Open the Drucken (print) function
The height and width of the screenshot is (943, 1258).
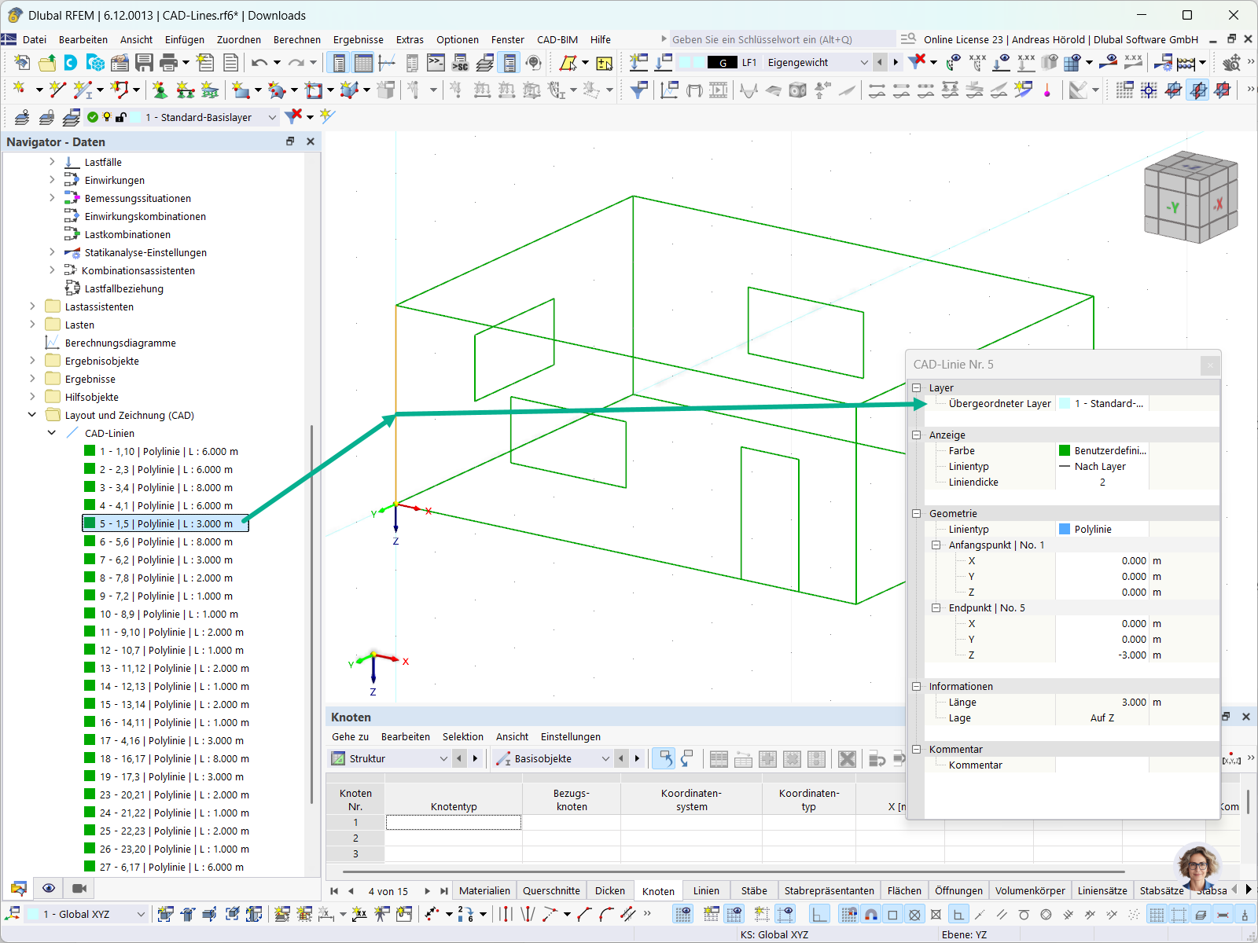point(167,62)
